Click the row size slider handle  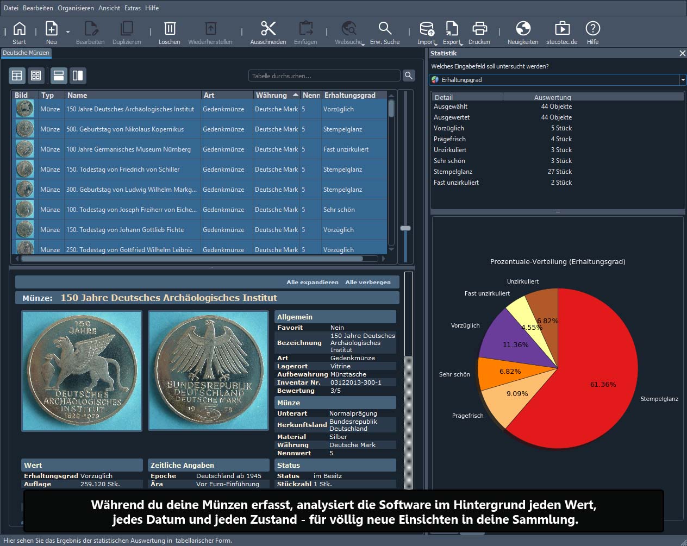click(x=405, y=228)
